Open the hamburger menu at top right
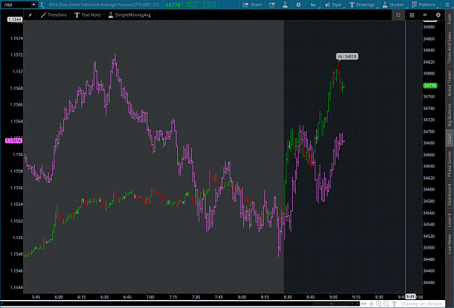 [447, 4]
